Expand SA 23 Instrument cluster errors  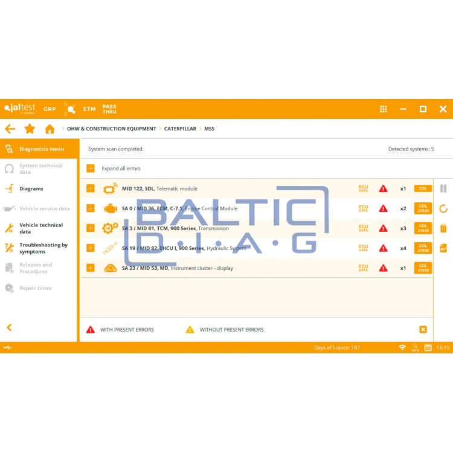(x=91, y=268)
